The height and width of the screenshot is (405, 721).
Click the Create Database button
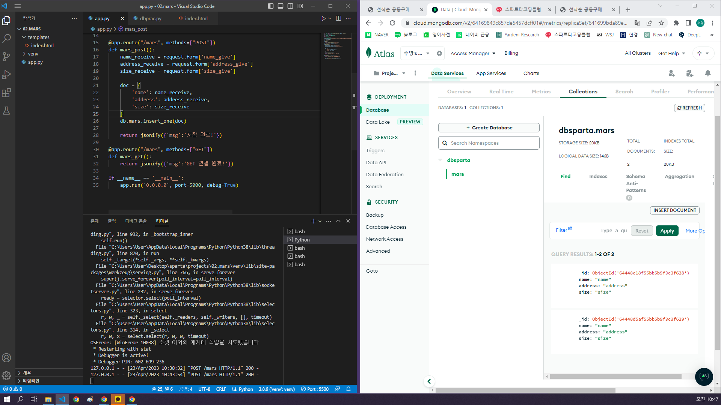489,128
